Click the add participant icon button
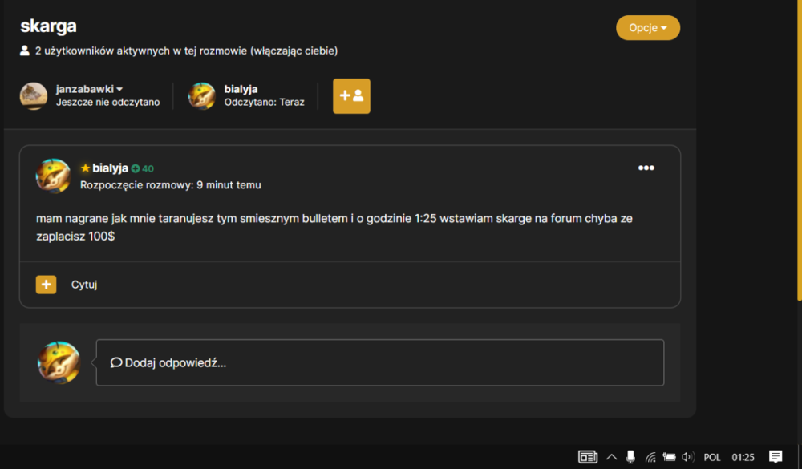The image size is (802, 469). 351,95
